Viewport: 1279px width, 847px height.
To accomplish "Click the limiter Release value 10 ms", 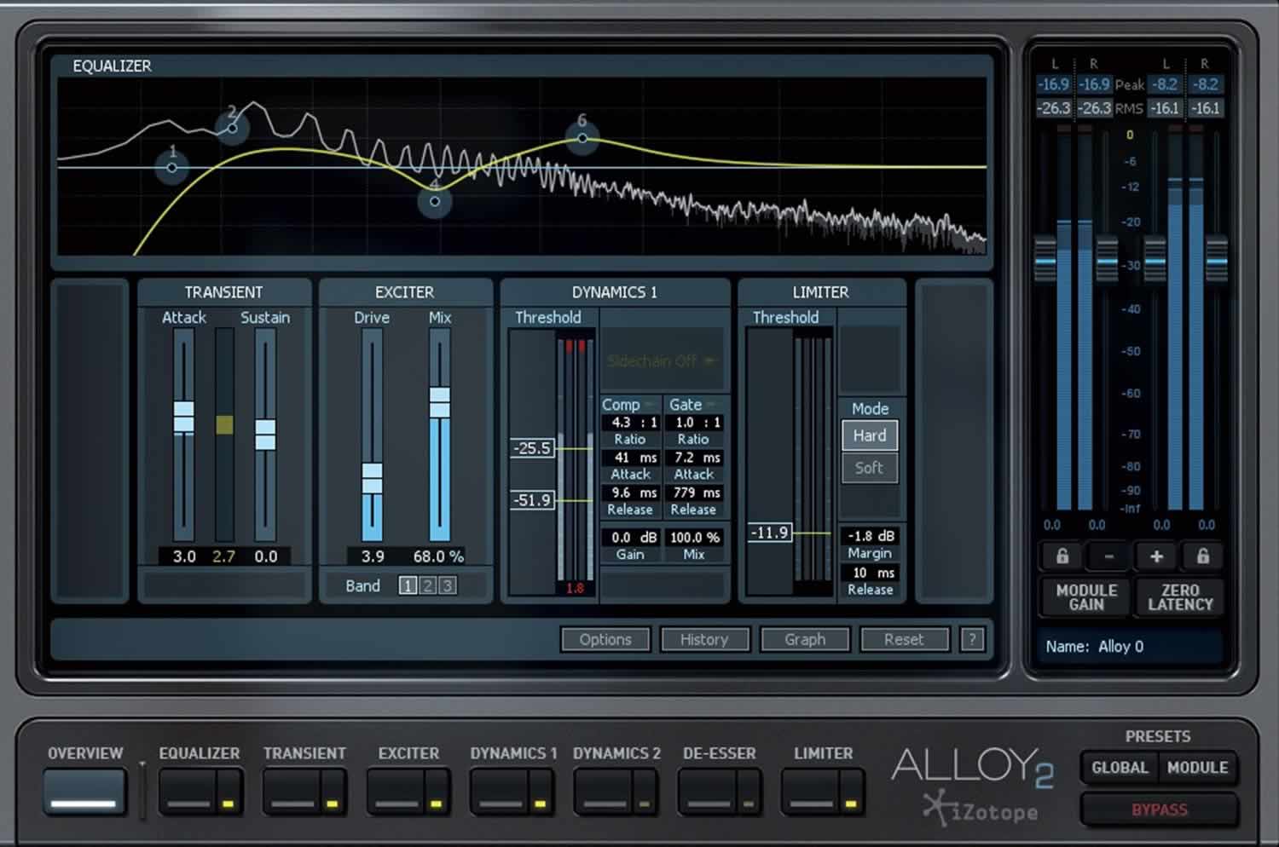I will pyautogui.click(x=870, y=573).
